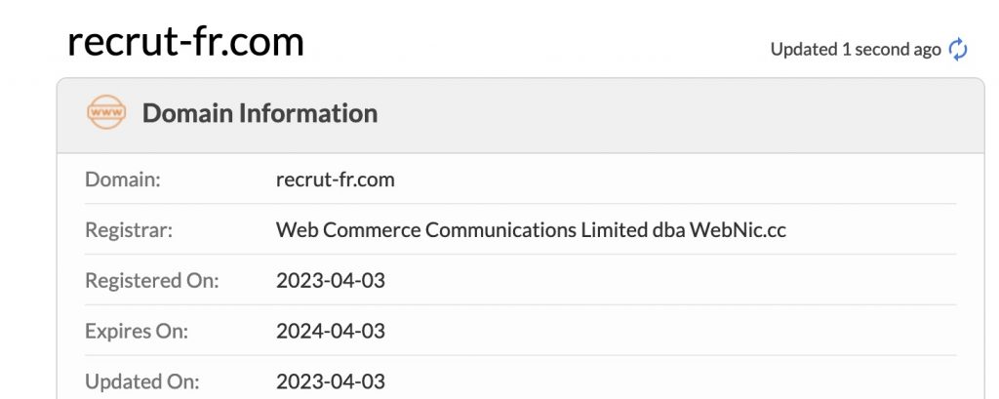
Task: Click the Updated On: label
Action: pos(142,381)
